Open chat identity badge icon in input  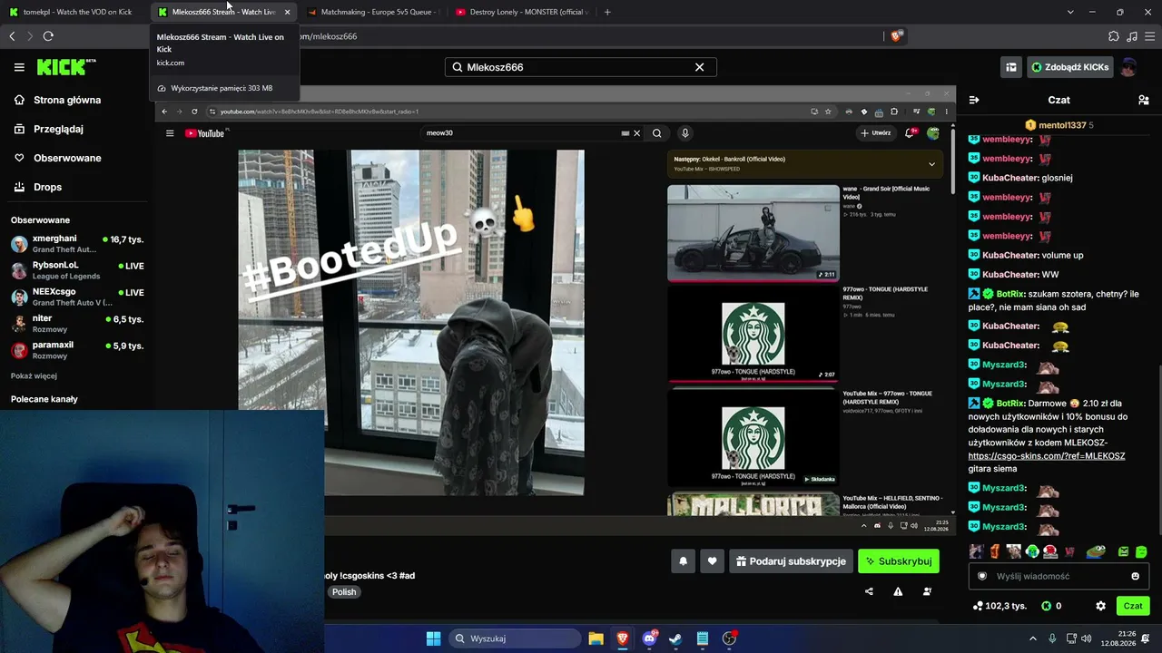[x=981, y=576]
